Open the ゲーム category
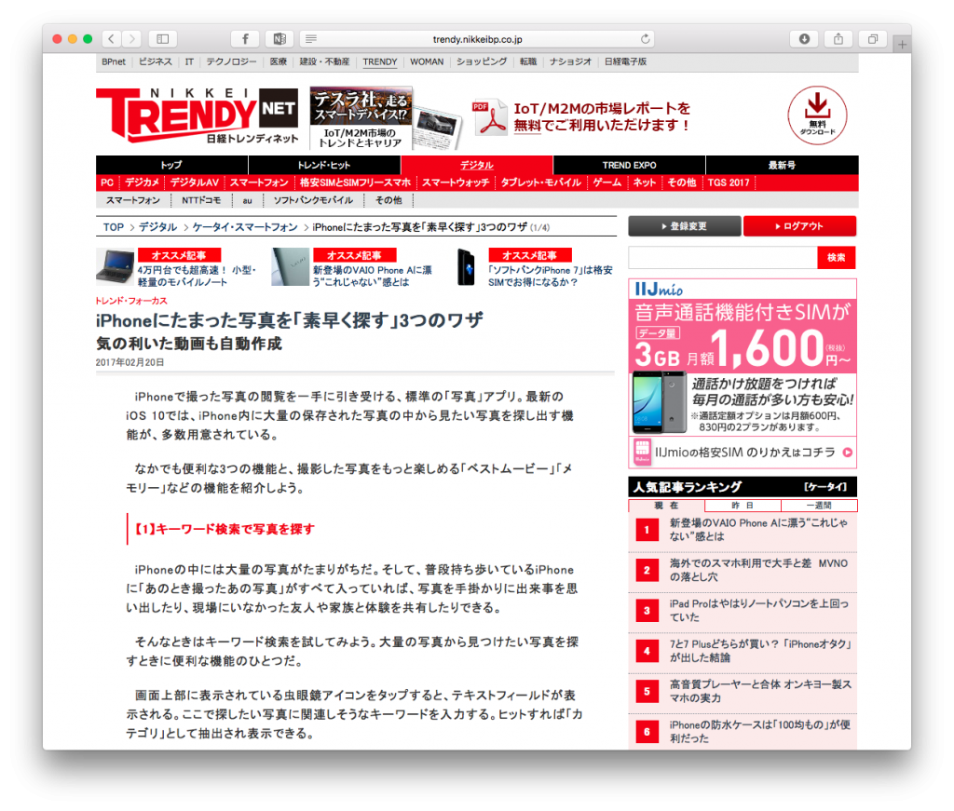The width and height of the screenshot is (954, 811). [607, 182]
